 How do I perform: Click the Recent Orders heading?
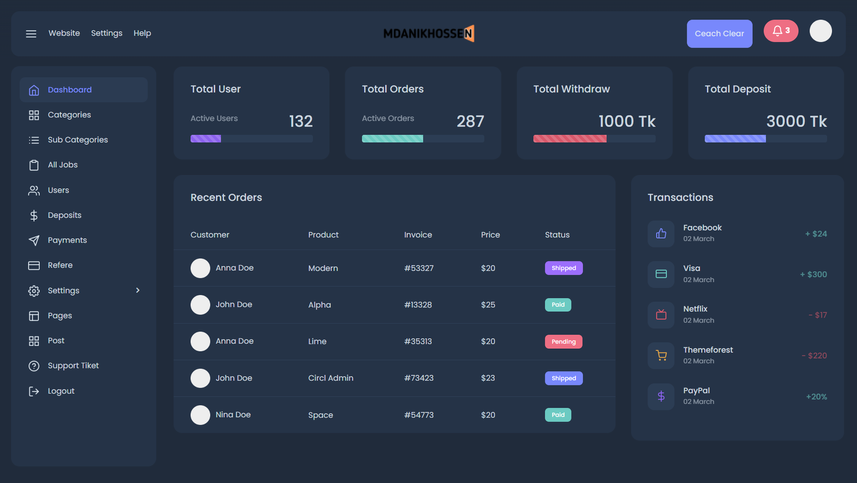pyautogui.click(x=226, y=198)
